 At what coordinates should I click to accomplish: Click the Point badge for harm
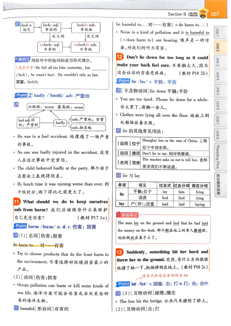click(x=20, y=226)
